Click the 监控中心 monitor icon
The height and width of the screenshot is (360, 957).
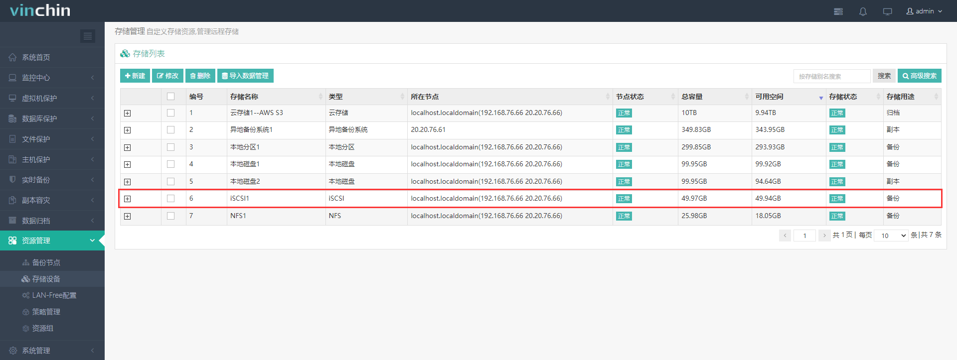point(12,78)
